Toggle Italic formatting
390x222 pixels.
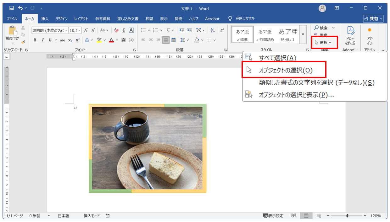(x=42, y=40)
